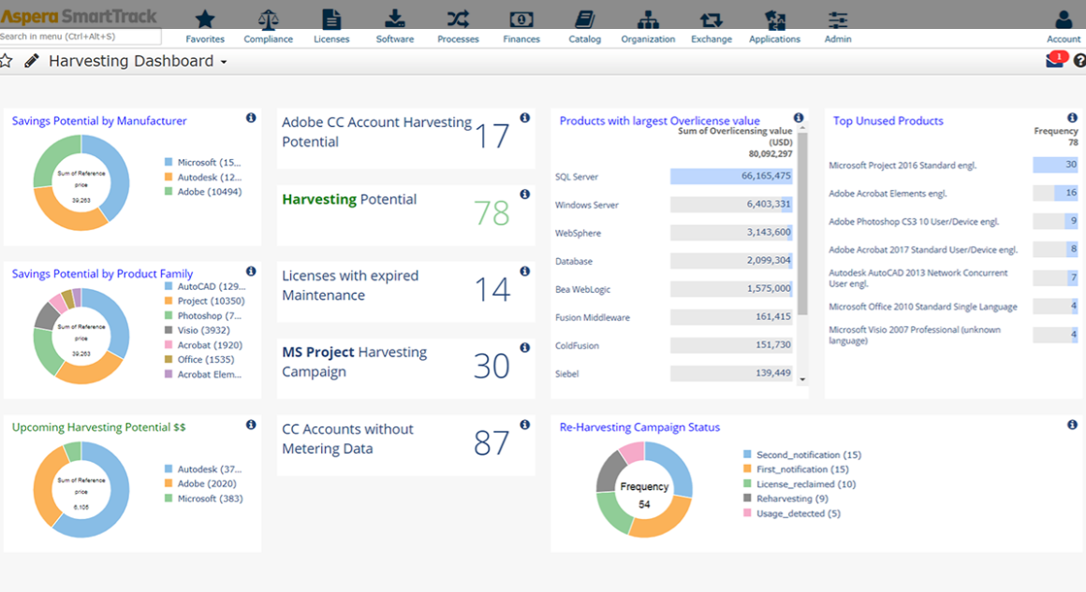Select the WebSphere row label
The width and height of the screenshot is (1086, 592).
(578, 234)
